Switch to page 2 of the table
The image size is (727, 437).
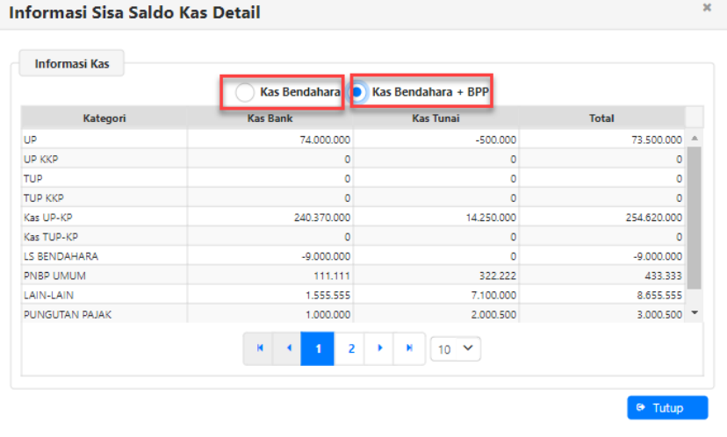pyautogui.click(x=350, y=348)
